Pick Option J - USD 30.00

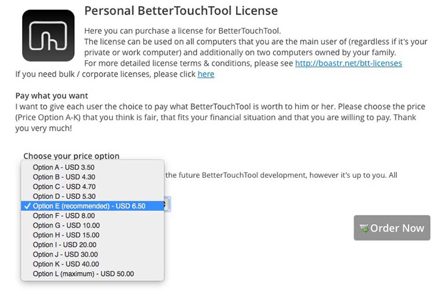[65, 254]
